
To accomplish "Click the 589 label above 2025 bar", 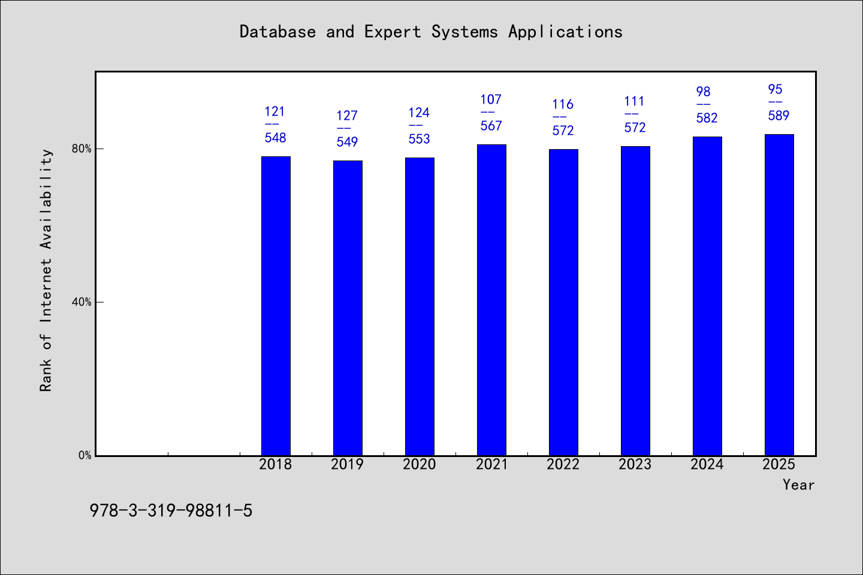I will point(779,116).
